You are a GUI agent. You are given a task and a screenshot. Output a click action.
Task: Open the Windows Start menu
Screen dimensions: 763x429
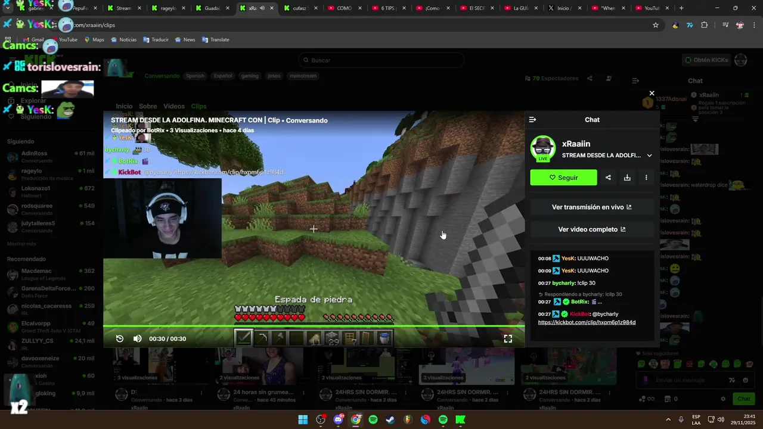tap(303, 419)
